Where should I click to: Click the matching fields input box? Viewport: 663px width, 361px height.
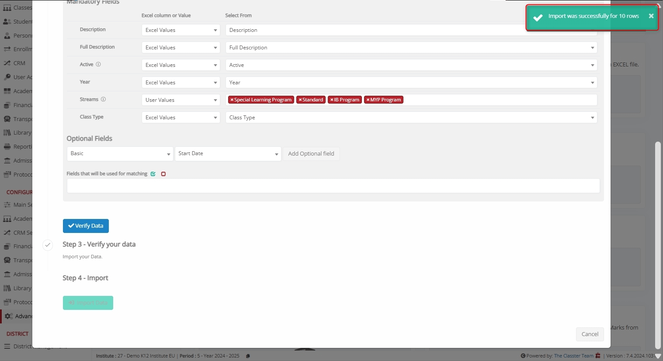coord(333,186)
